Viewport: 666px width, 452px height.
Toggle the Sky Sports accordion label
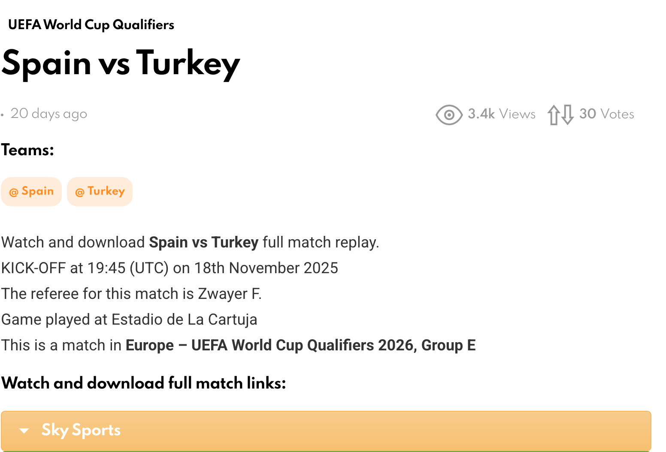[x=81, y=430]
